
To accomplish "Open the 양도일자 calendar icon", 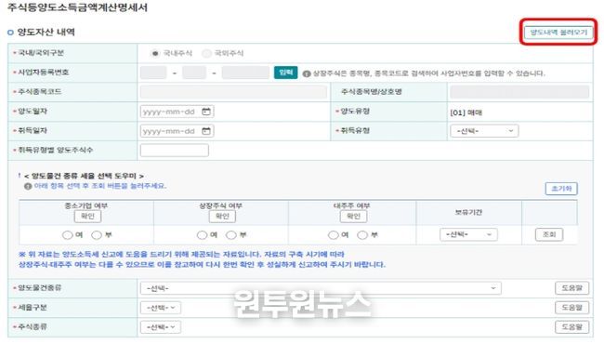I will [206, 112].
